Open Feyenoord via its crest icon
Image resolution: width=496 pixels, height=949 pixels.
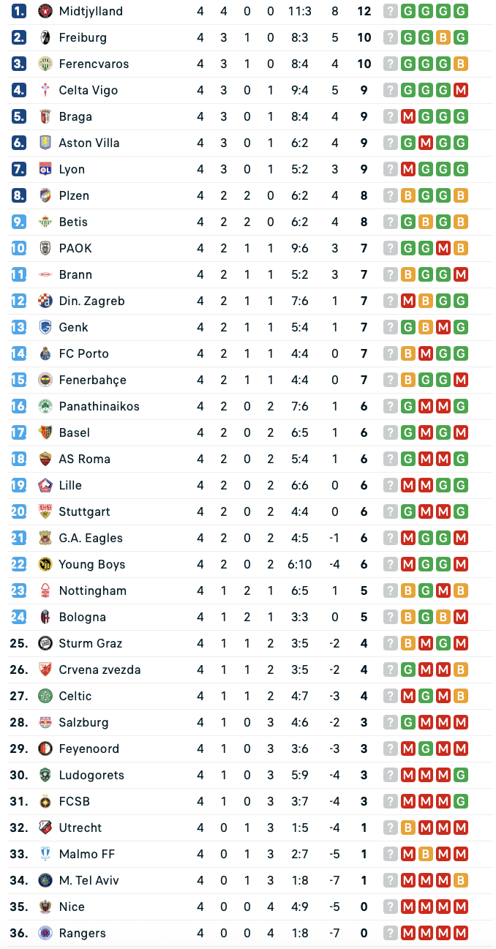coord(45,749)
